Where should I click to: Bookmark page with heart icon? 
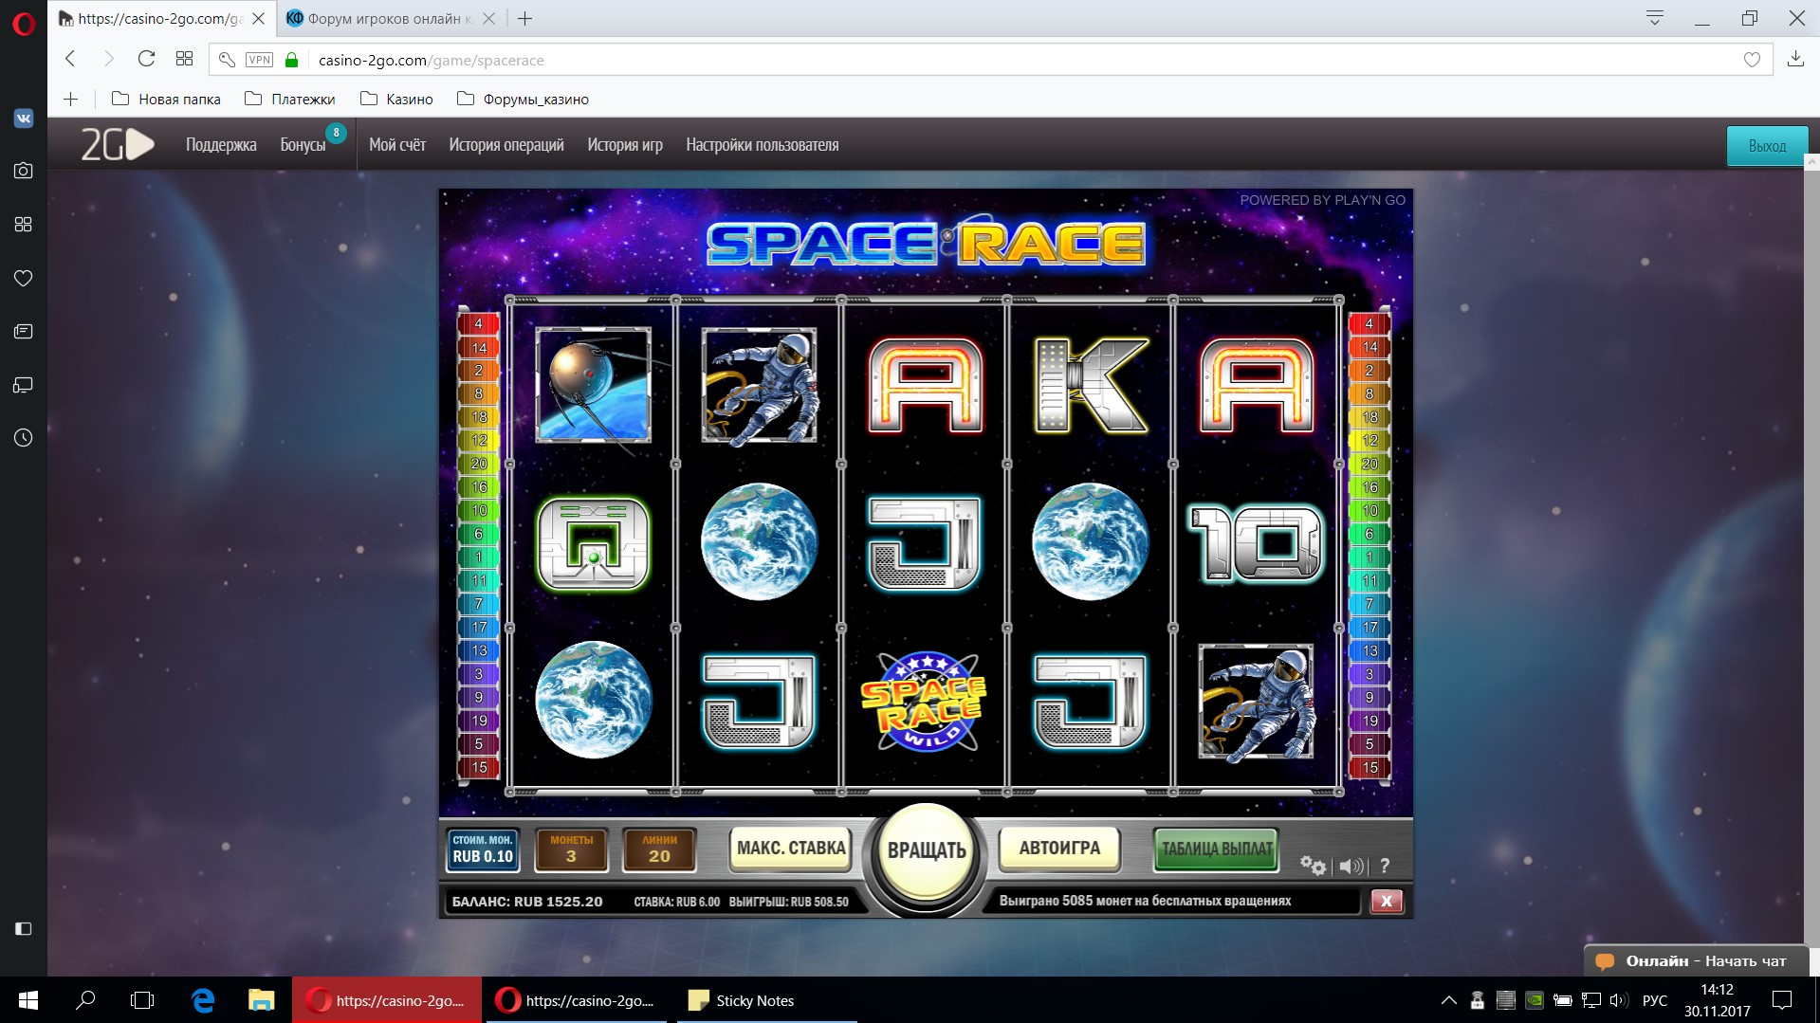tap(1752, 60)
